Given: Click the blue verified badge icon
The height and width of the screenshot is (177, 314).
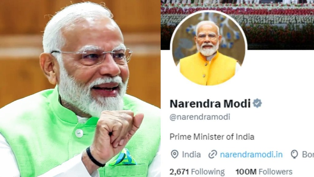Looking at the screenshot, I should click(257, 103).
